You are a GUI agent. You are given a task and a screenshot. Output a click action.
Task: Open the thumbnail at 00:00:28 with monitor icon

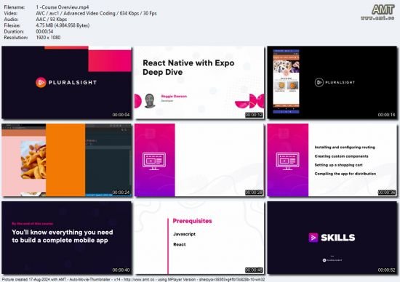point(199,160)
